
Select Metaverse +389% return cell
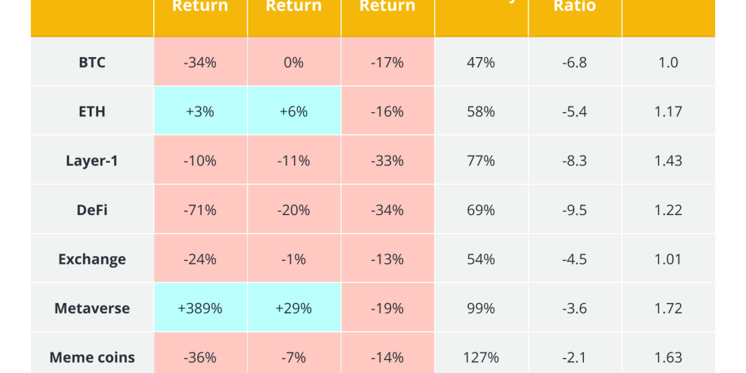coord(200,308)
